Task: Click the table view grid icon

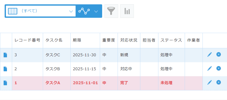Action: pos(13,11)
